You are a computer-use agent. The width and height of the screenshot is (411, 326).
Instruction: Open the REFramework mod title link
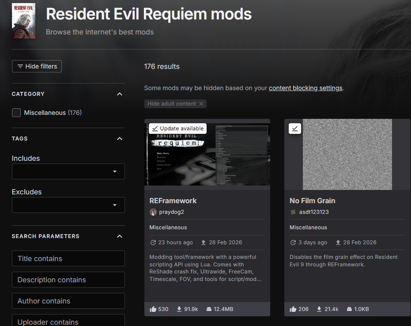click(173, 201)
